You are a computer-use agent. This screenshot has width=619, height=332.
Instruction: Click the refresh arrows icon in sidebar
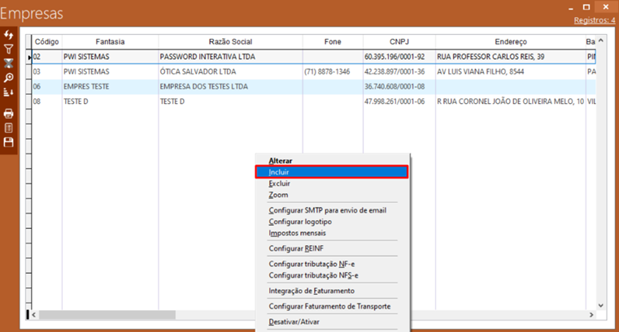tap(9, 35)
